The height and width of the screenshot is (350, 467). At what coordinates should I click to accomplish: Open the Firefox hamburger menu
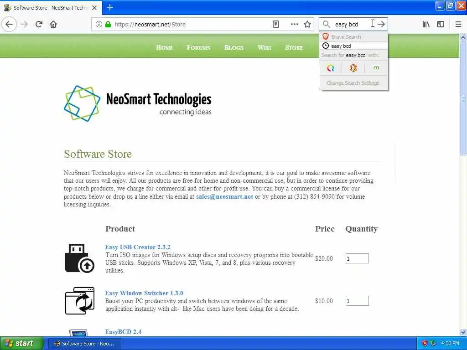point(458,24)
